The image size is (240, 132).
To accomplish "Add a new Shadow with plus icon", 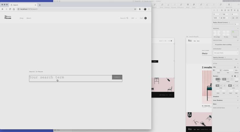I will [238, 97].
